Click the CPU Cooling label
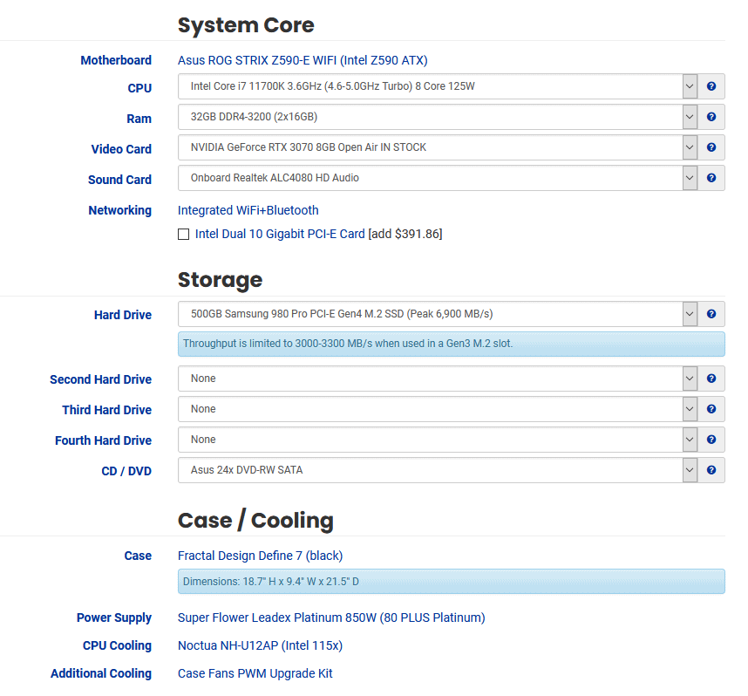 coord(117,646)
